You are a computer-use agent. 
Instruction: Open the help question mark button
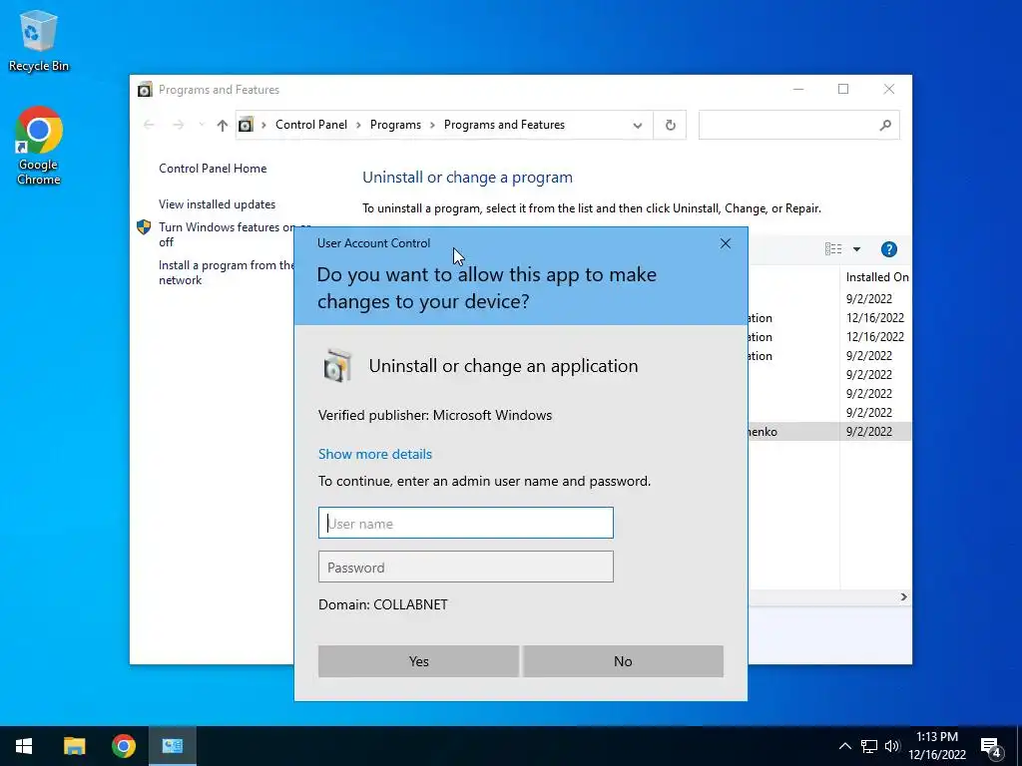(x=889, y=249)
